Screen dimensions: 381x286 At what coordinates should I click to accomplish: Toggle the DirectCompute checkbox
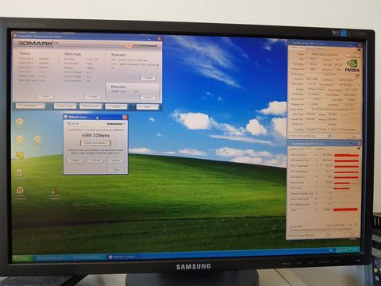point(341,129)
